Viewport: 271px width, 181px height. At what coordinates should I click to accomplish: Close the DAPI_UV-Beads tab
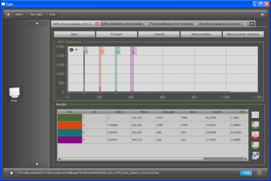coord(146,24)
